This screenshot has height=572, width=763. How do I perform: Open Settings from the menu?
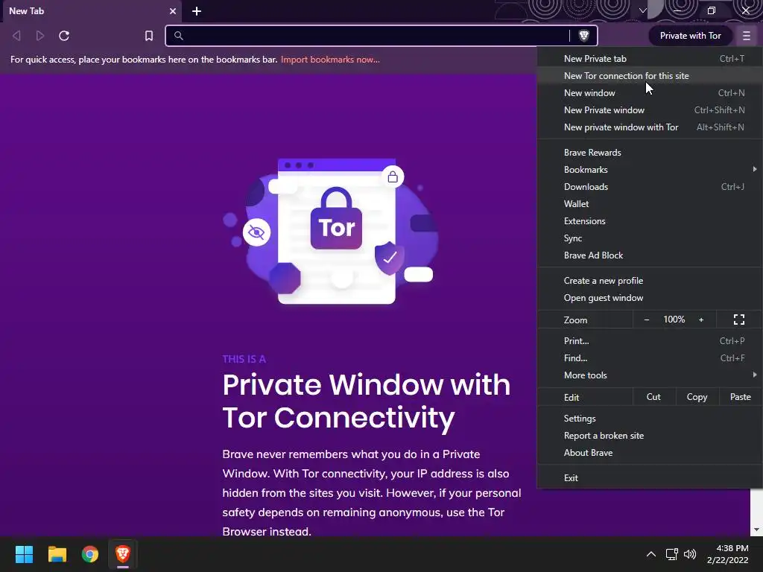pos(650,419)
